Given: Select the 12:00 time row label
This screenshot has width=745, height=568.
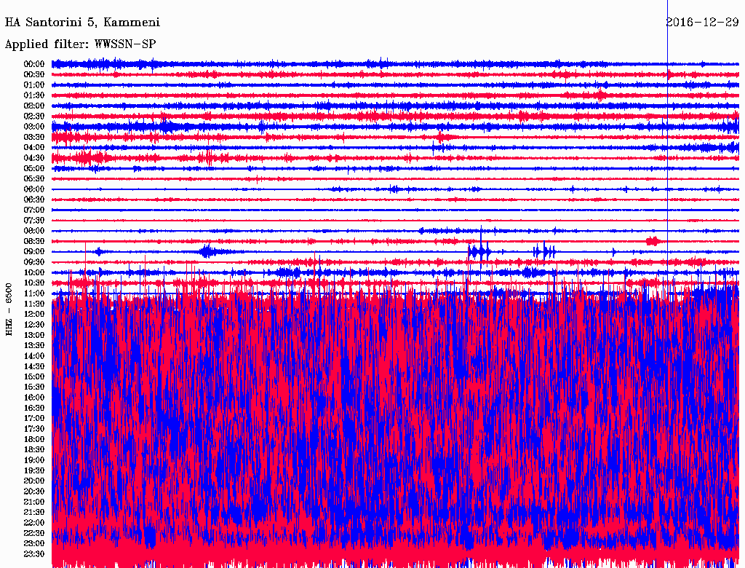Looking at the screenshot, I should click(34, 315).
